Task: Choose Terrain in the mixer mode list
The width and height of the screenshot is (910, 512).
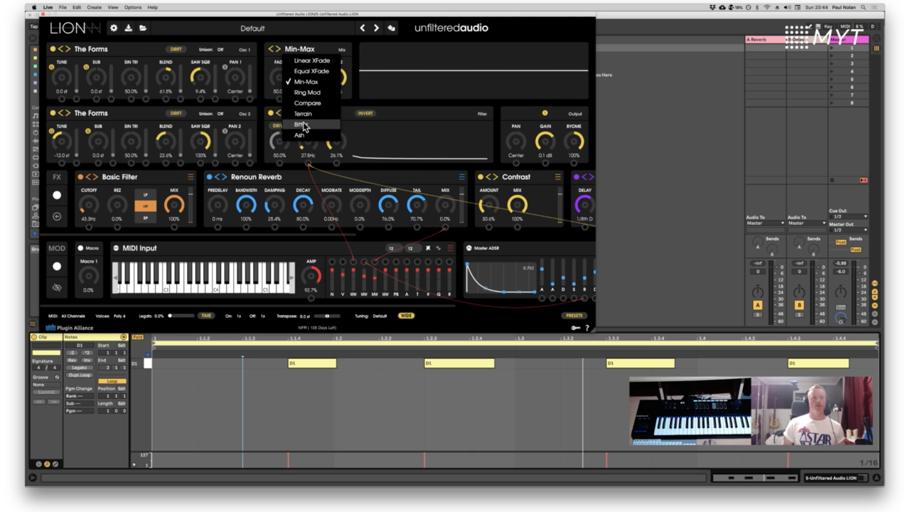Action: coord(303,114)
